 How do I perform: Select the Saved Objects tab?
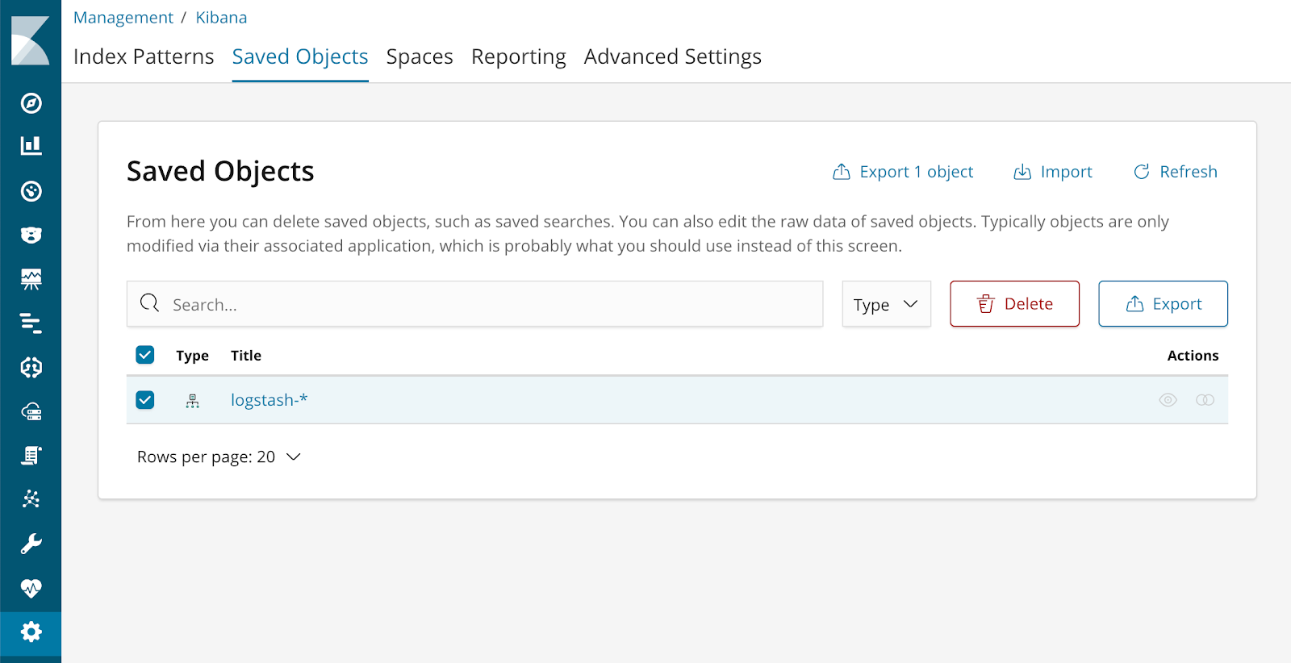[300, 56]
